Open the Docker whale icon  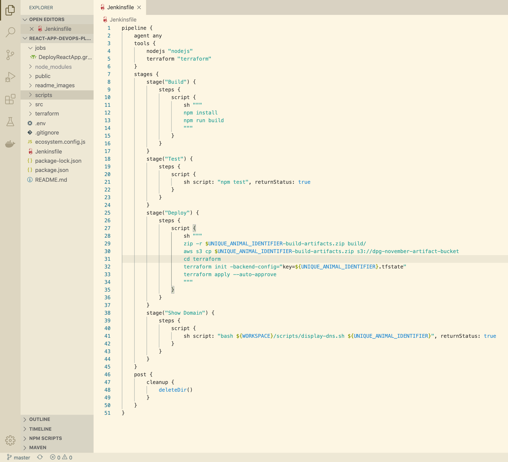[10, 144]
